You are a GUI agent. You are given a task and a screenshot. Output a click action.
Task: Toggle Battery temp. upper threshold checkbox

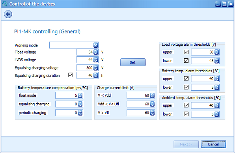[x=186, y=78]
